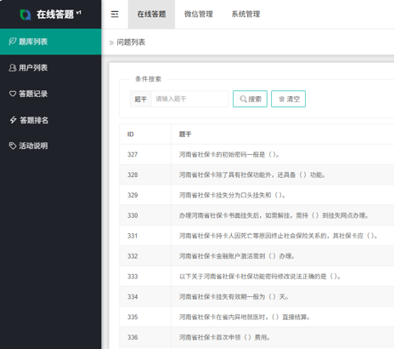Screen dimensions: 395x349
Task: Click the 题干 label of search field
Action: click(141, 99)
